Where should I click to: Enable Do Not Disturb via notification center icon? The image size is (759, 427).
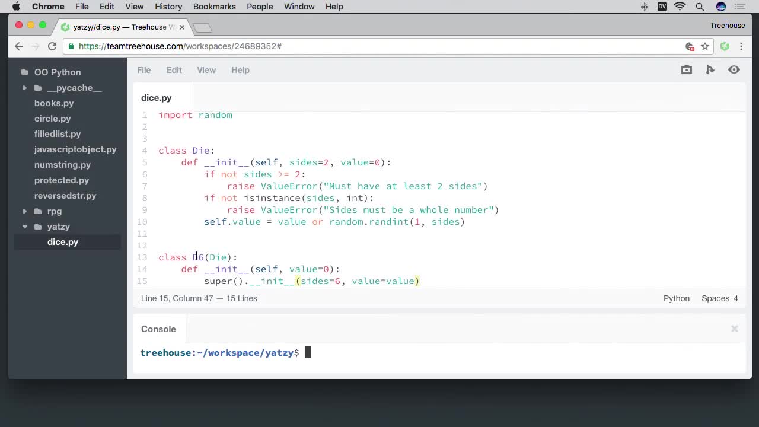[740, 7]
